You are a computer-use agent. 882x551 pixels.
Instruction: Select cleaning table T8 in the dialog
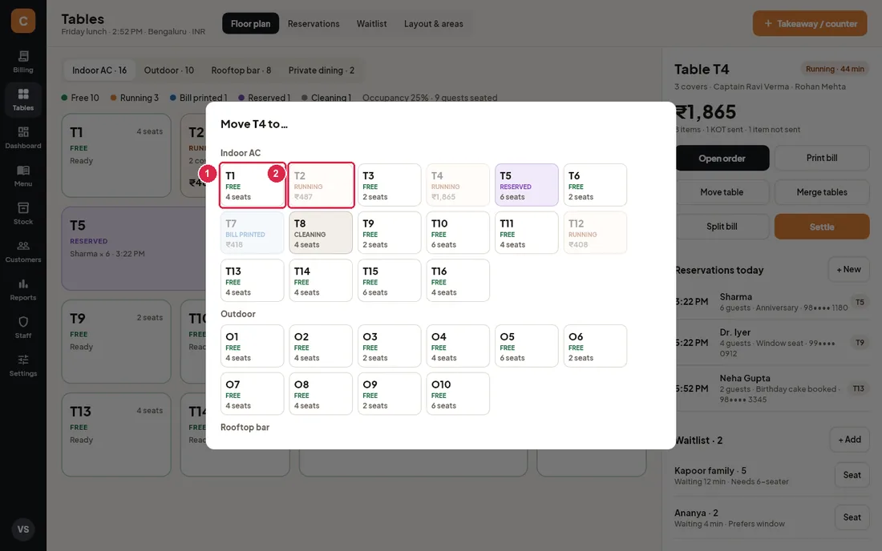tap(321, 233)
